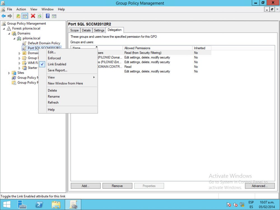Viewport: 280px width, 210px height.
Task: Click the Starter GPOs folder icon
Action: coord(24,68)
